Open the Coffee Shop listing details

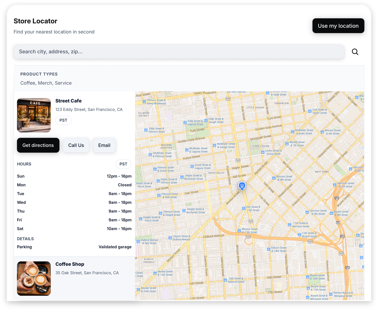pos(70,264)
